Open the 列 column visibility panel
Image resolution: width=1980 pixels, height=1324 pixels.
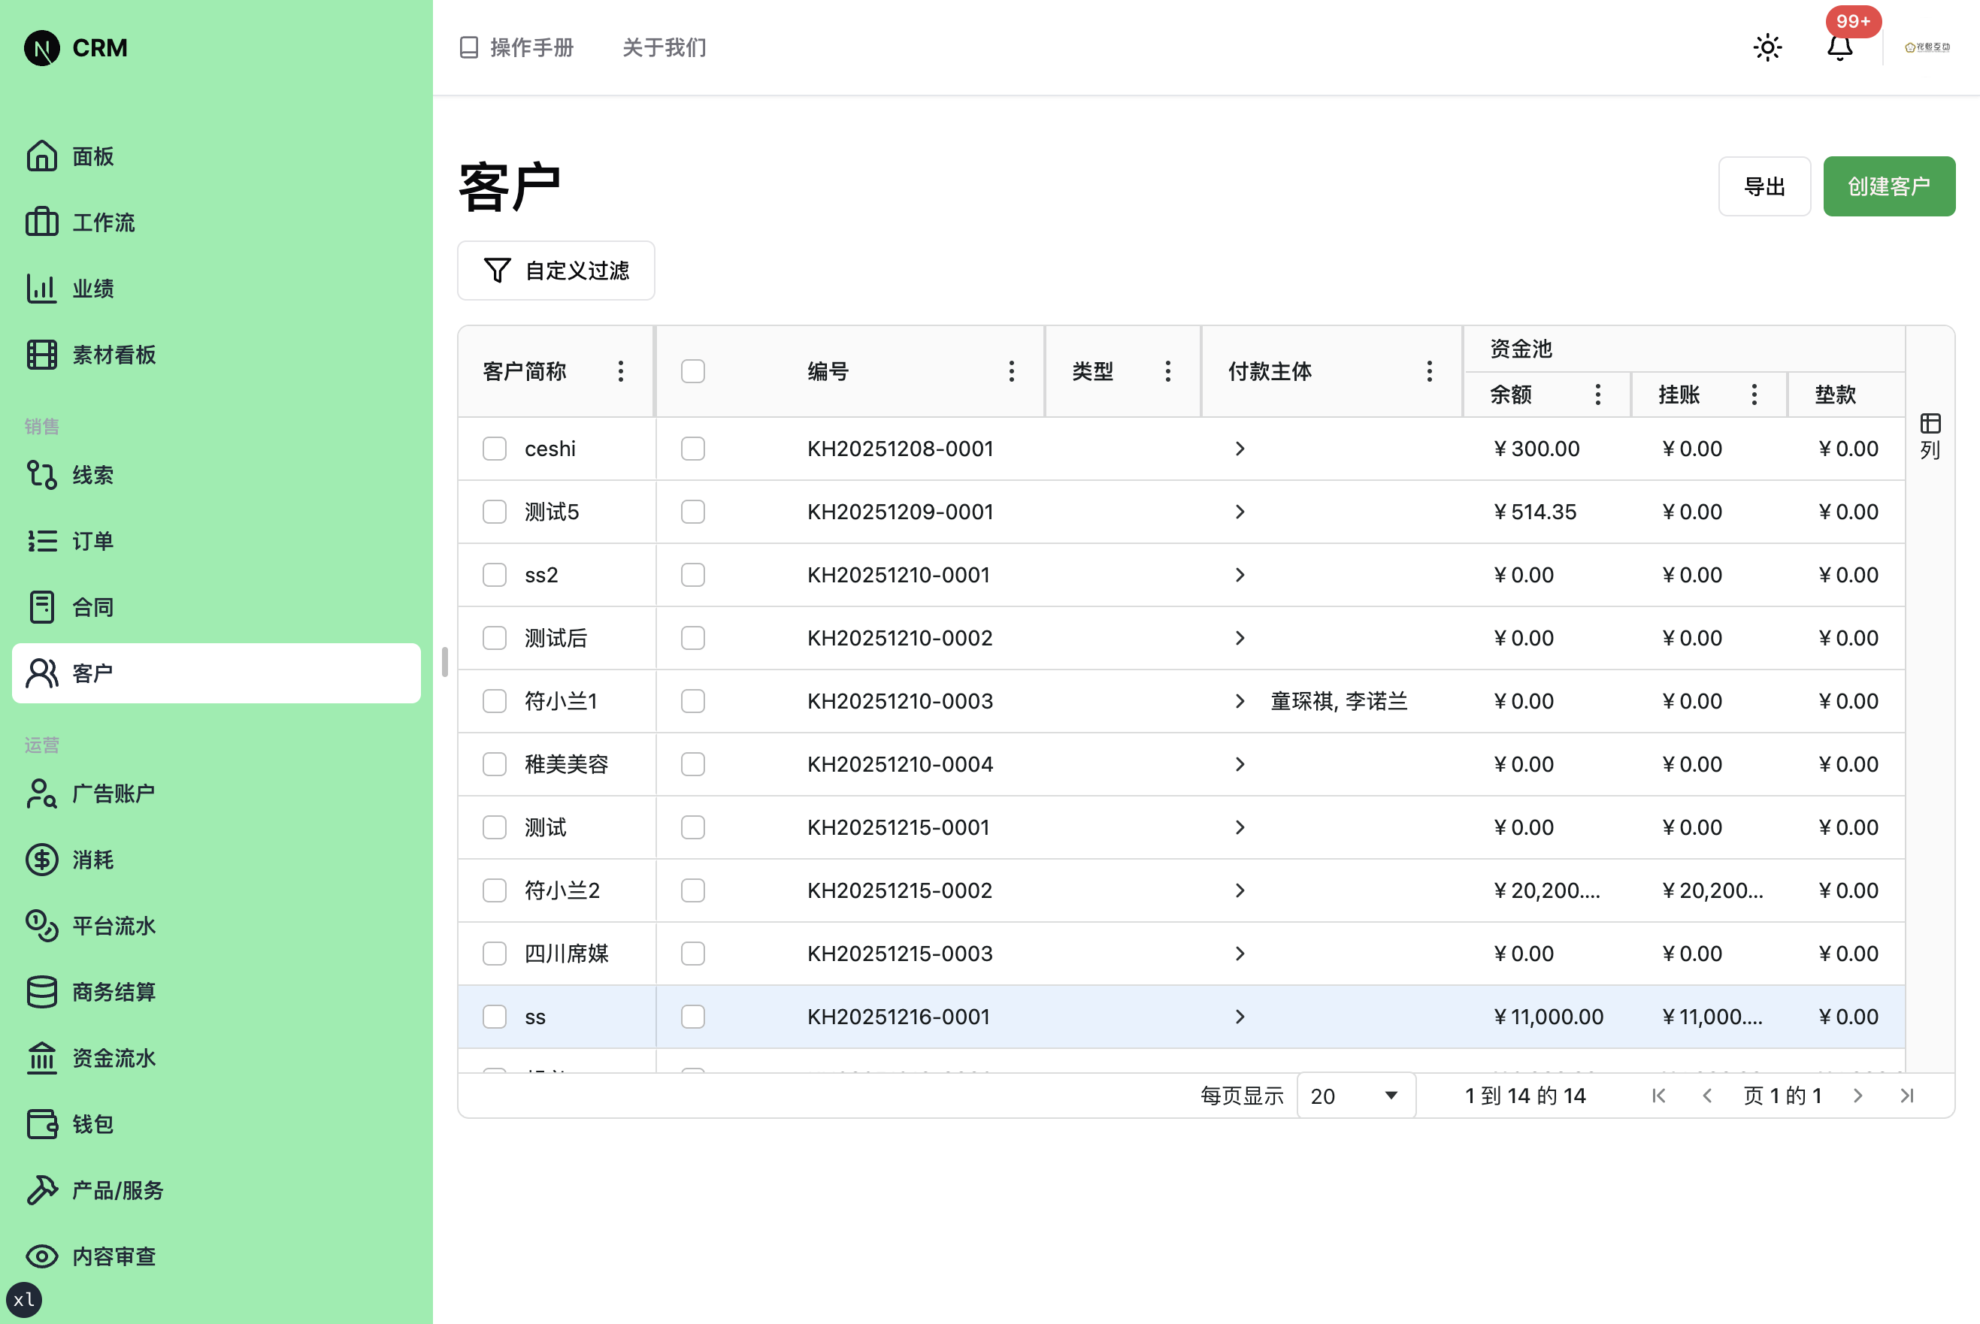[1930, 432]
